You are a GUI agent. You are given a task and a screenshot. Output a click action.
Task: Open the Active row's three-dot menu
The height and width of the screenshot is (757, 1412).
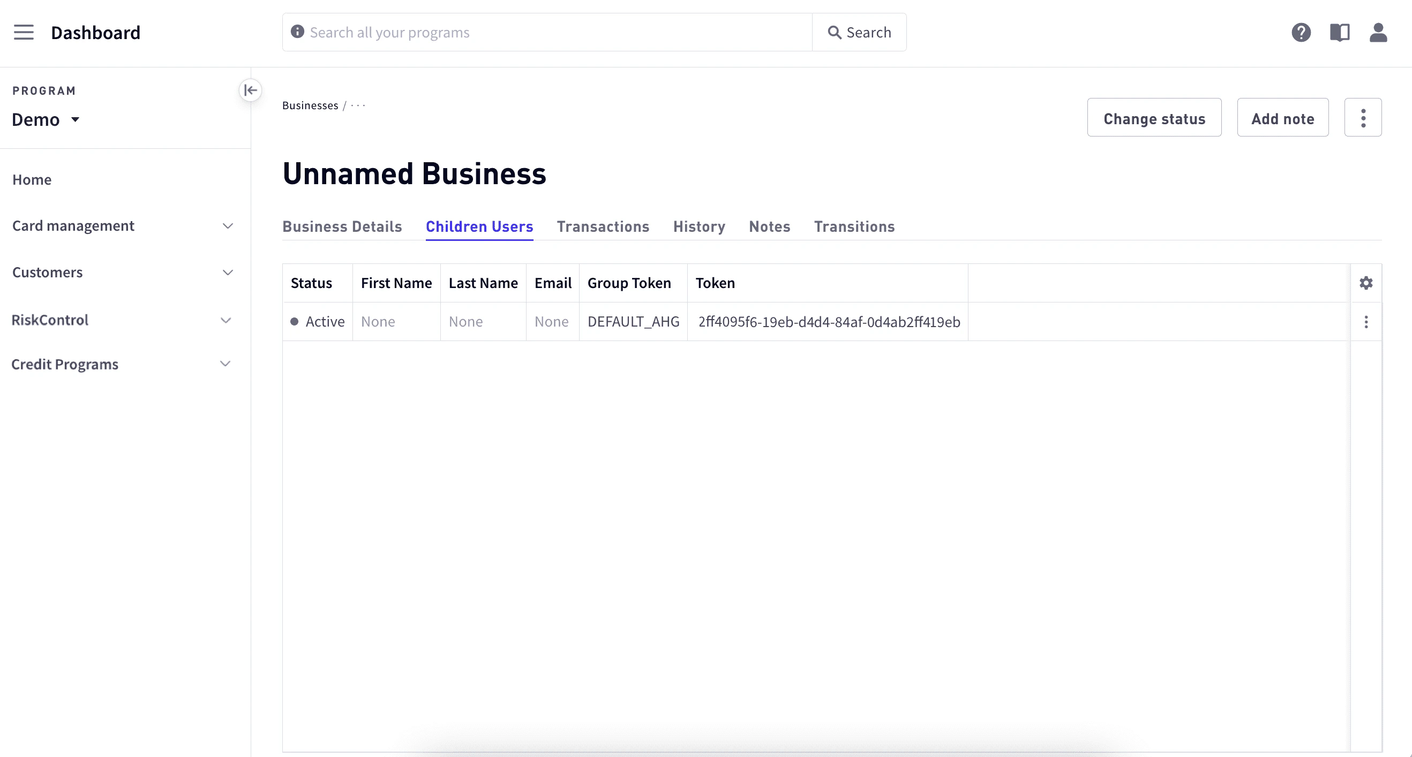point(1366,322)
